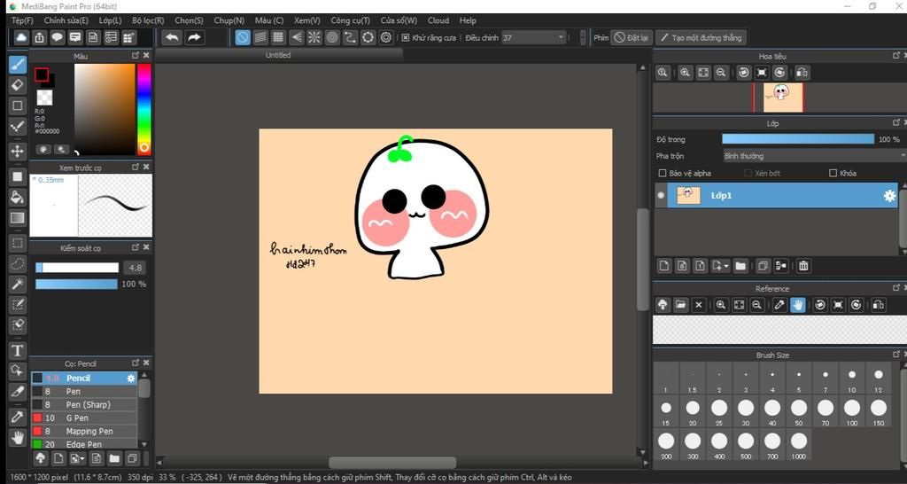This screenshot has height=484, width=907.
Task: Open the Công cụ(T) menu
Action: pos(350,20)
